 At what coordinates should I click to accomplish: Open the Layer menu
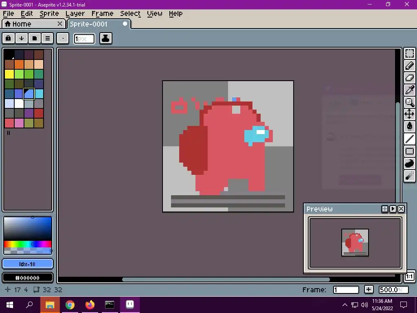pos(75,13)
